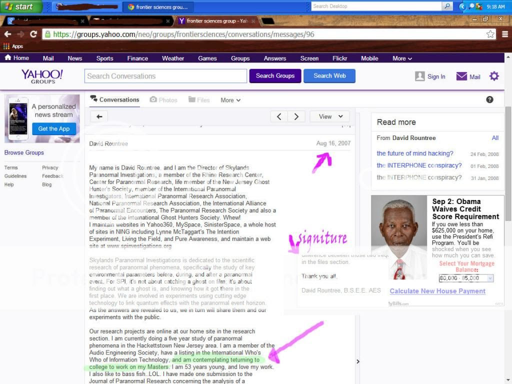The height and width of the screenshot is (384, 512).
Task: Click the Search Groups button
Action: [275, 76]
